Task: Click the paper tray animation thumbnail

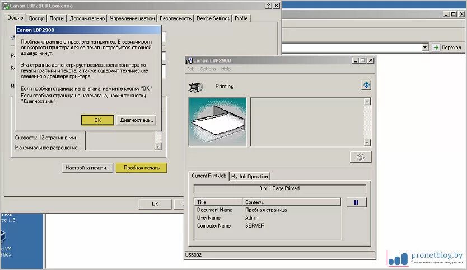Action: coord(217,122)
